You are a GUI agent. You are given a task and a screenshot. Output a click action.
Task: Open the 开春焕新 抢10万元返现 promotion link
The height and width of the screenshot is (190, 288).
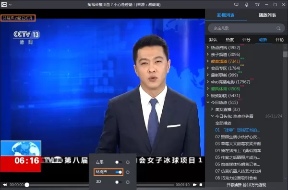coord(246,185)
